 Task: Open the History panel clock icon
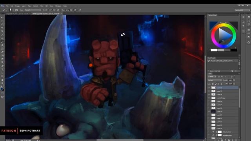coord(243,31)
